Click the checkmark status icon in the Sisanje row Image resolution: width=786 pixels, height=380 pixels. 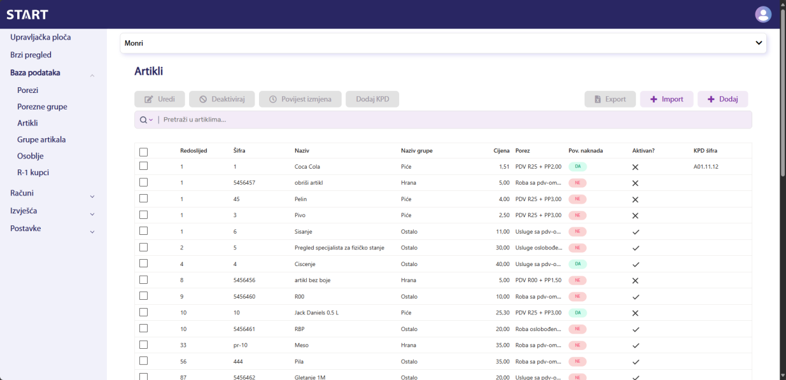(x=635, y=232)
